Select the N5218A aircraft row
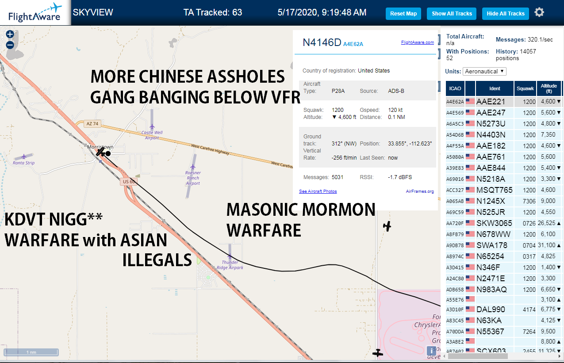The height and width of the screenshot is (363, 564). 504,179
